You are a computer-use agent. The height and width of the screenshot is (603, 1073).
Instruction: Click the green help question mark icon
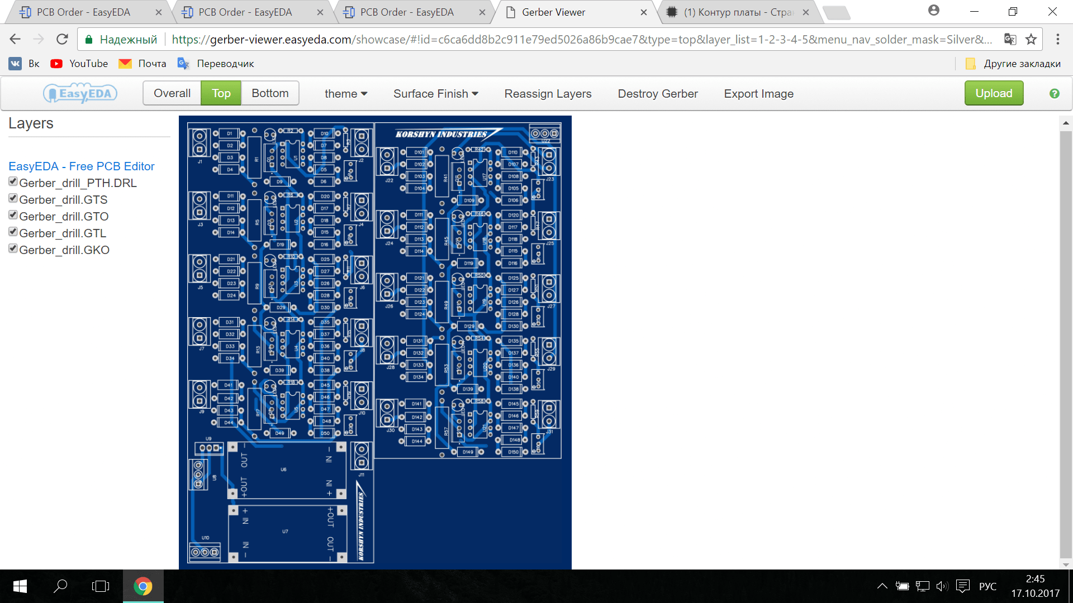[x=1054, y=94]
